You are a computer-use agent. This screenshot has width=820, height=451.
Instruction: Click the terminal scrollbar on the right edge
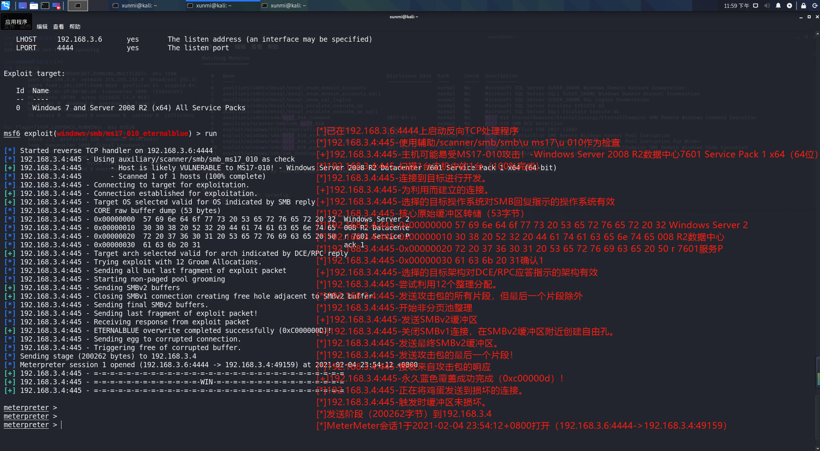click(817, 223)
